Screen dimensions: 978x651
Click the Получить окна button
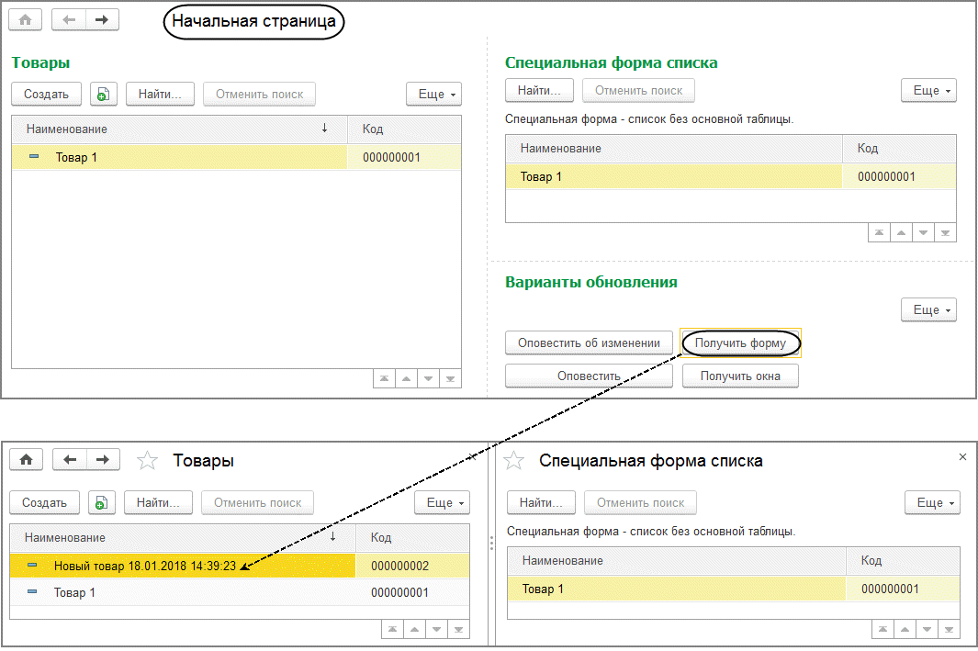click(x=740, y=376)
